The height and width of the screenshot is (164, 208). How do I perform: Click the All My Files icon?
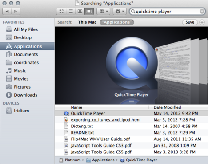tap(9, 29)
